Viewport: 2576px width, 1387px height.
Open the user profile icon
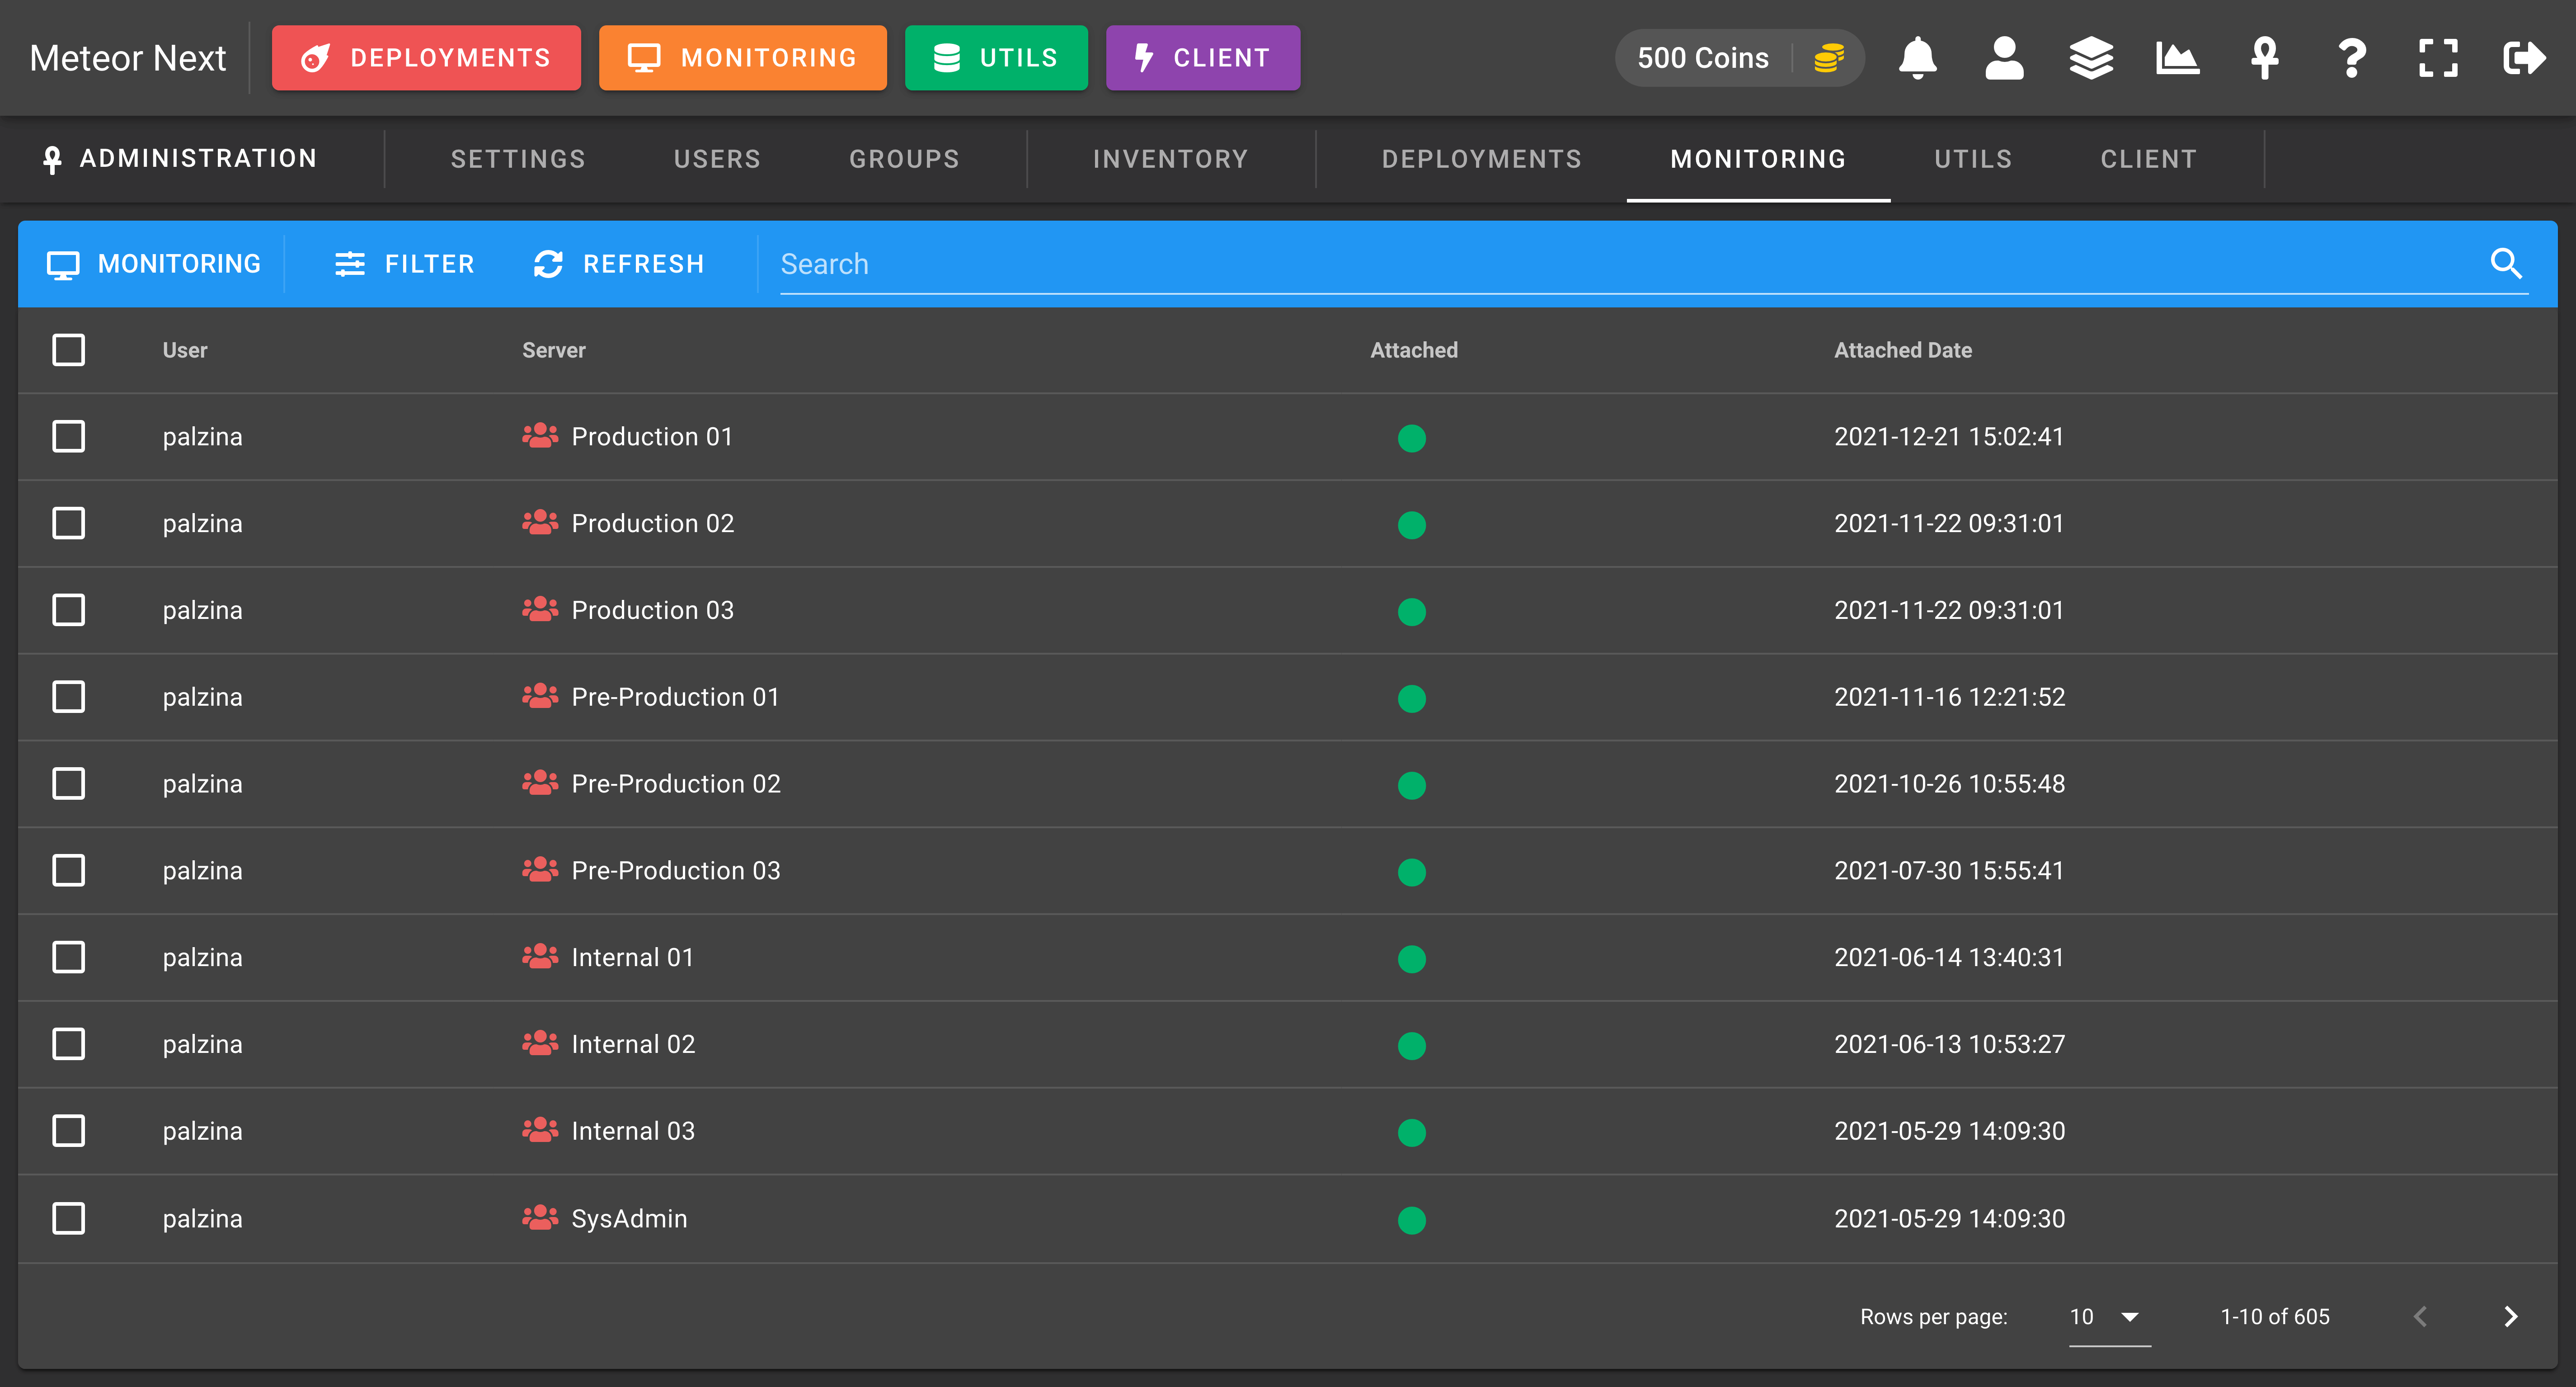coord(2004,58)
